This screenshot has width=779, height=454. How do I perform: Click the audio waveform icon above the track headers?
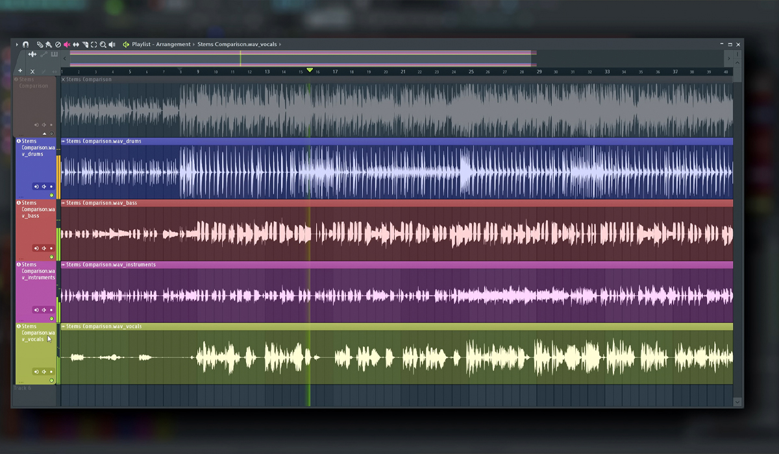(32, 54)
